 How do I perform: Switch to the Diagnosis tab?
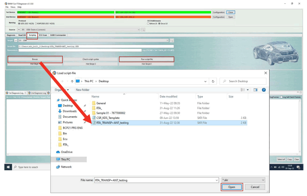[x=11, y=35]
